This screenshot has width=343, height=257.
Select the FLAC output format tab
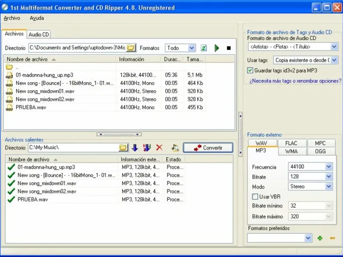pyautogui.click(x=291, y=143)
